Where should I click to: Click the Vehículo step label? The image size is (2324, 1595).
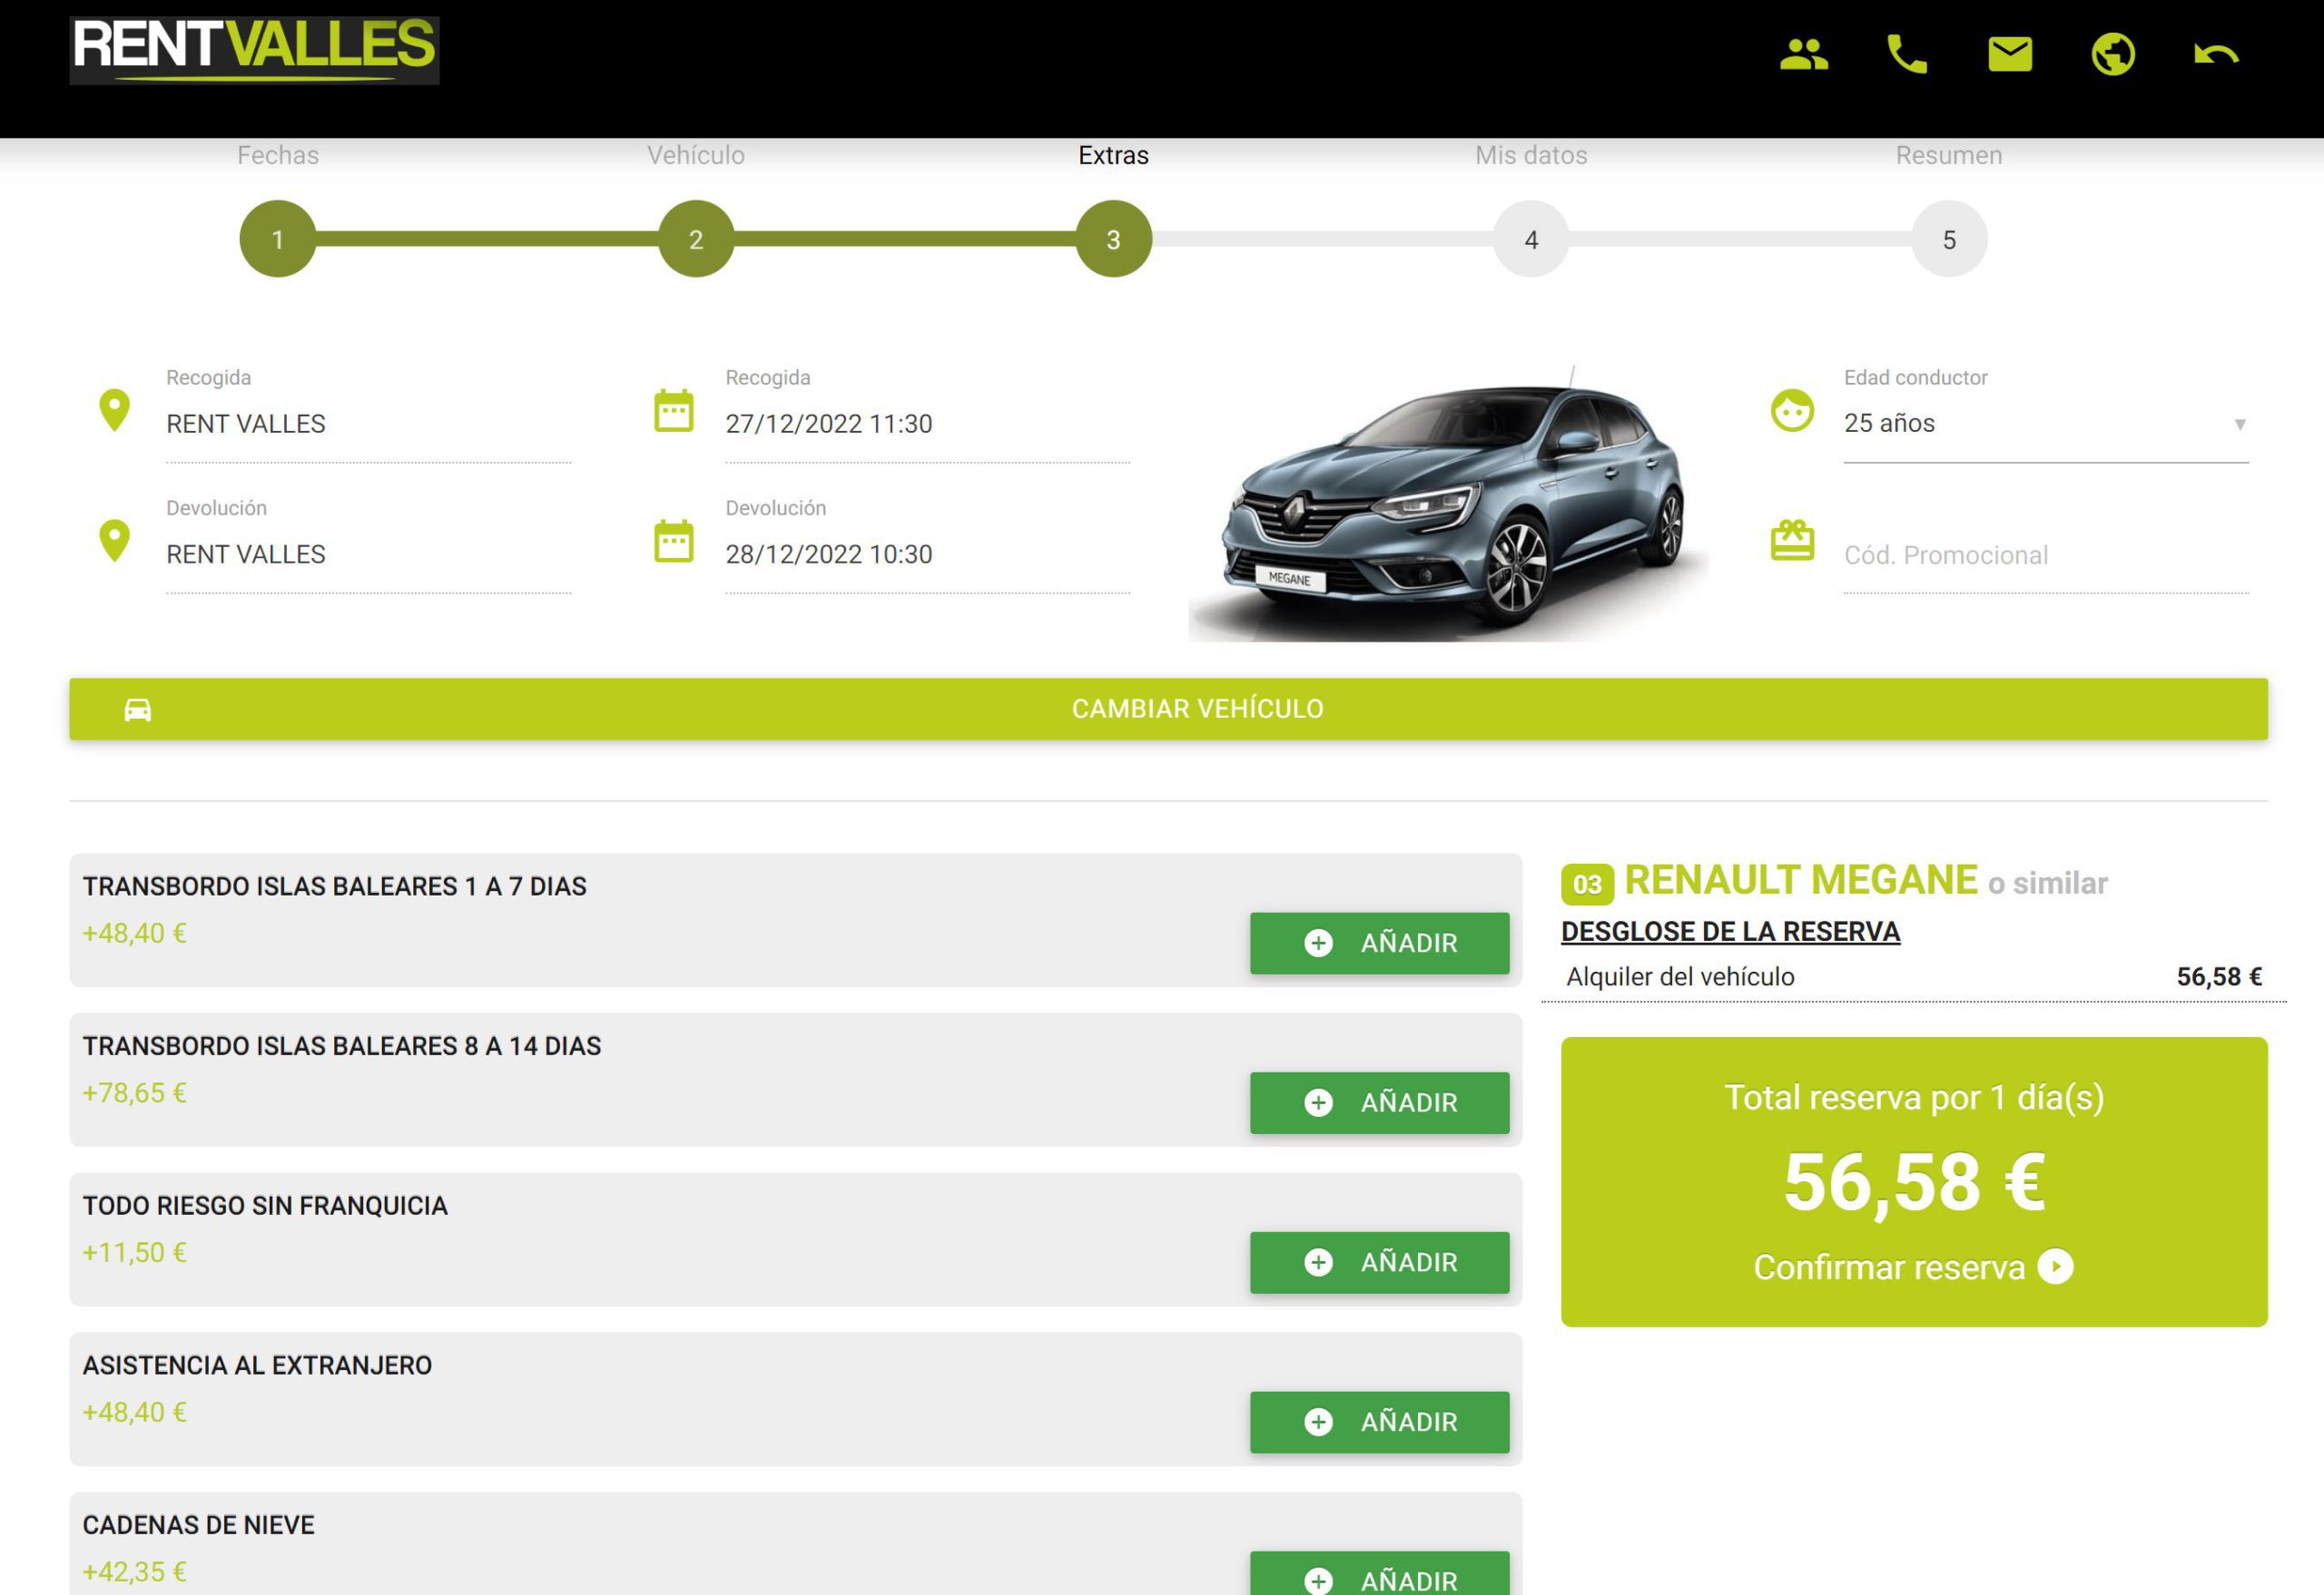[696, 155]
